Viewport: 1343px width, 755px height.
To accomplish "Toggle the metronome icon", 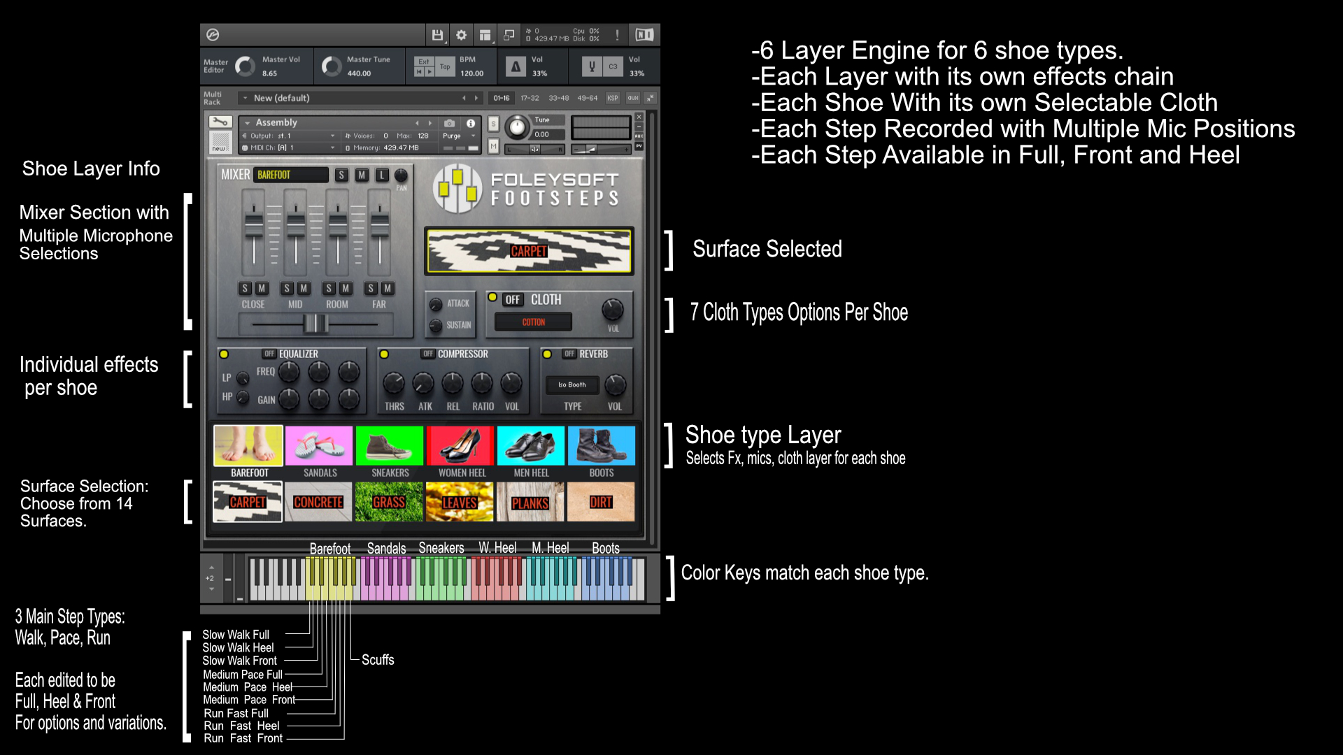I will (x=516, y=66).
